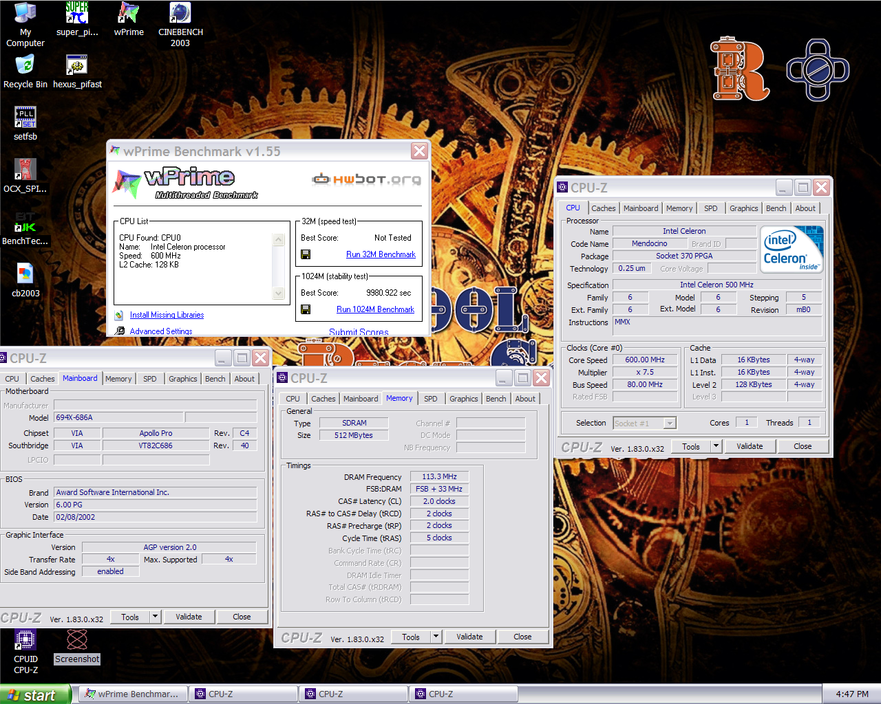Launch BenchTec desktop shortcut
This screenshot has width=881, height=704.
[x=25, y=228]
